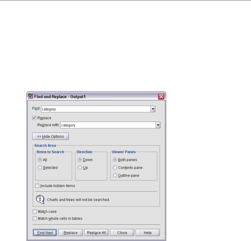
Task: Click the 'Charts and trees will not be searched.' text
Action: (x=78, y=200)
